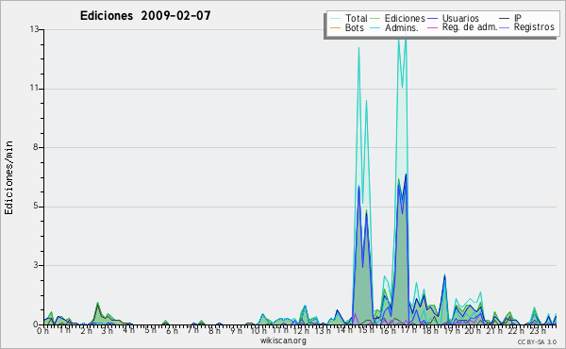Screen dimensions: 566x349
Task: Click the Ediciones/min vertical axis label
Action: tap(8, 177)
